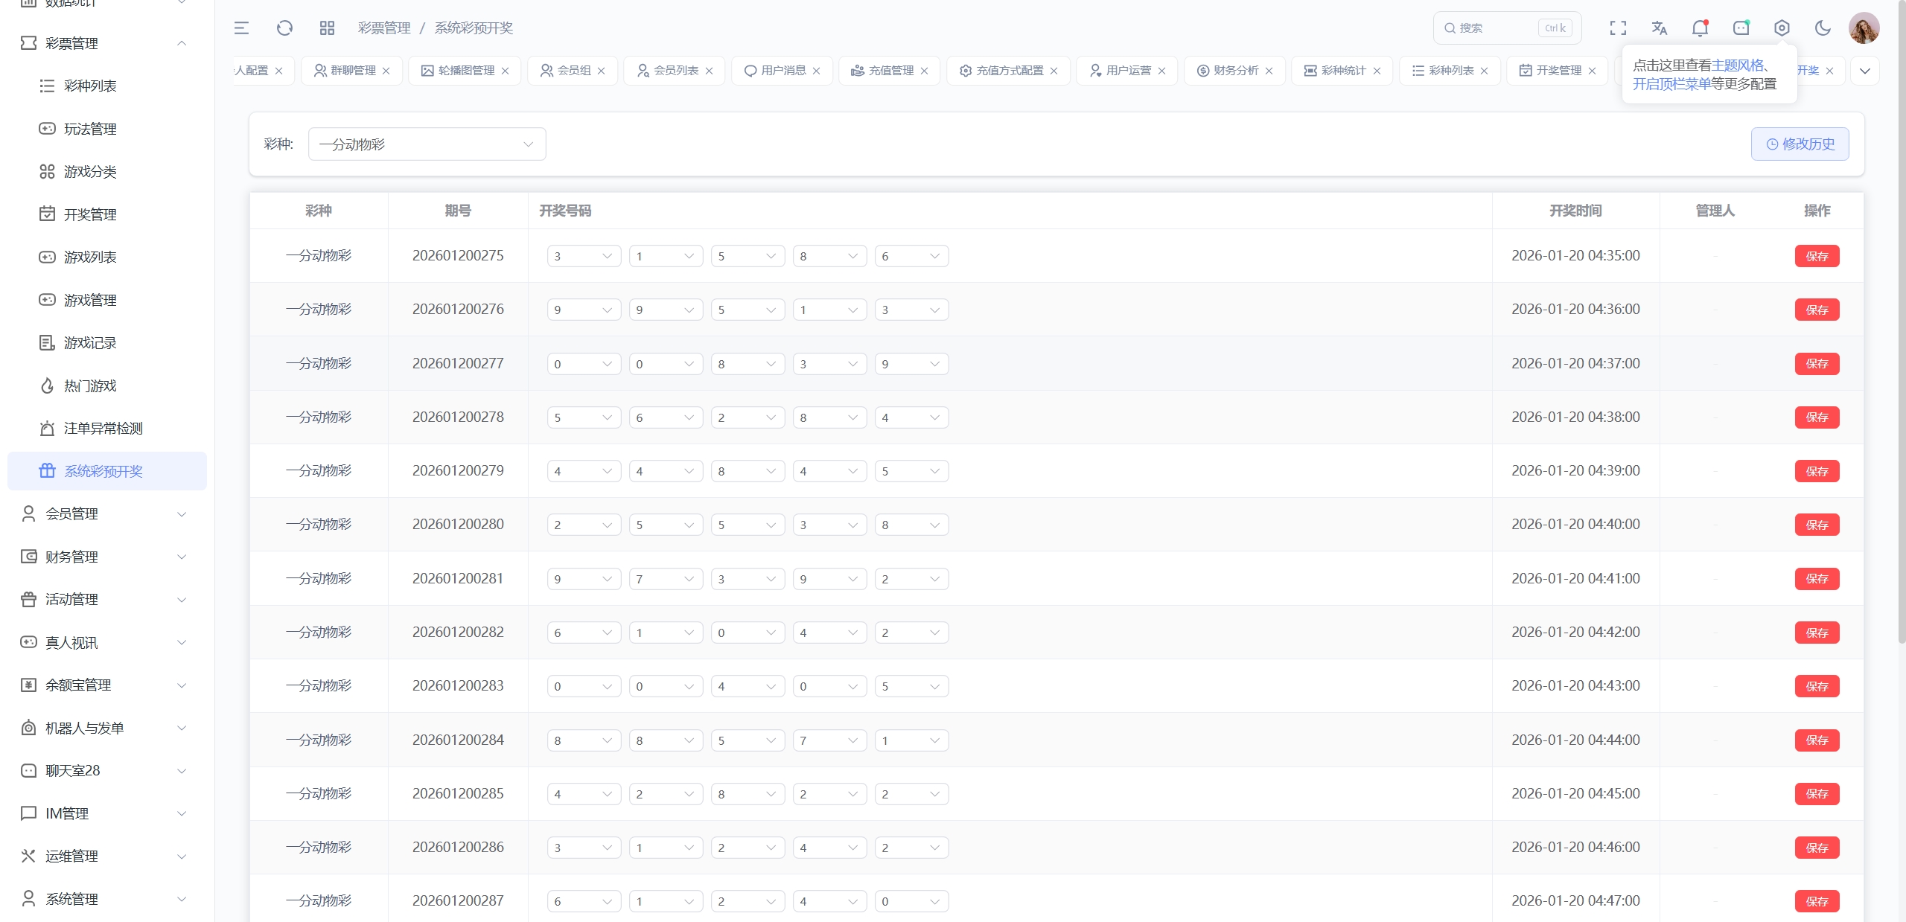Save row for period 202601200280
This screenshot has width=1906, height=922.
[1817, 525]
